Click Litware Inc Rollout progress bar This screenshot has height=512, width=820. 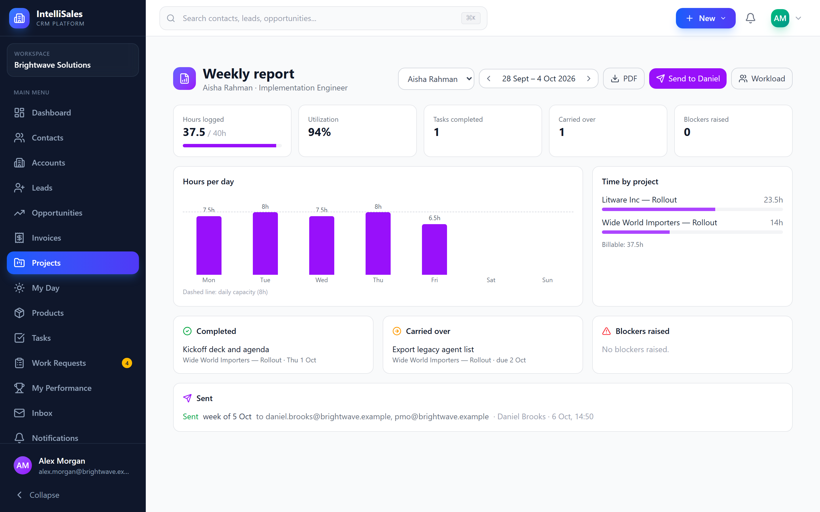point(692,210)
